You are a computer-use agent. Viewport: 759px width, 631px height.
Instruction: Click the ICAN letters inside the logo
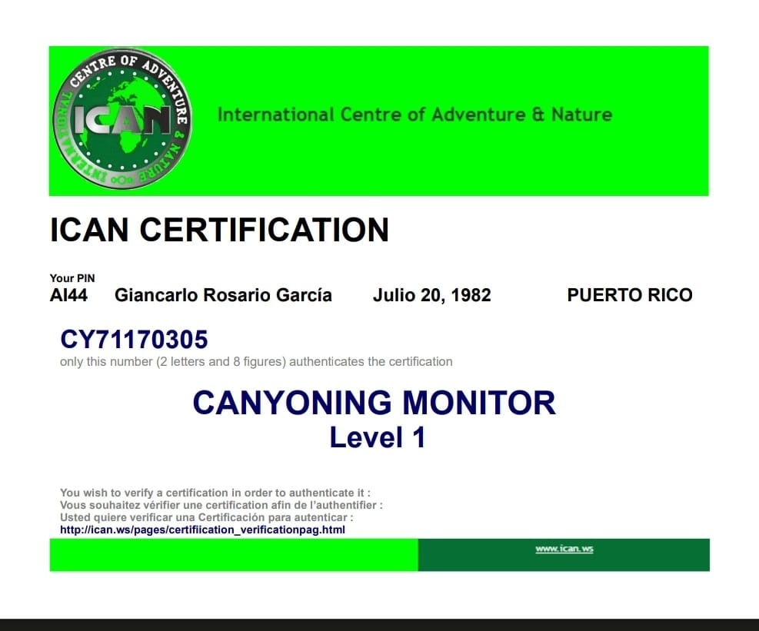pyautogui.click(x=121, y=120)
